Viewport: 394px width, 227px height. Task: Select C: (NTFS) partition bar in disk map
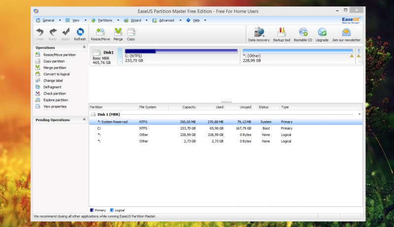181,56
